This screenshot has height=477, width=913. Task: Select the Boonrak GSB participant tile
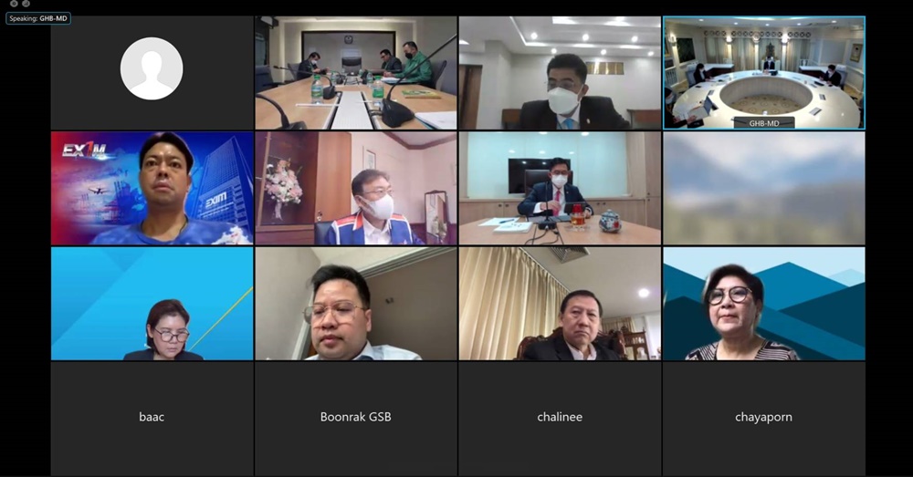pyautogui.click(x=356, y=418)
